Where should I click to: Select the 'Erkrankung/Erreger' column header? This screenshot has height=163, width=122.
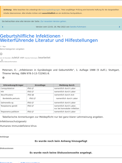pos(13,85)
